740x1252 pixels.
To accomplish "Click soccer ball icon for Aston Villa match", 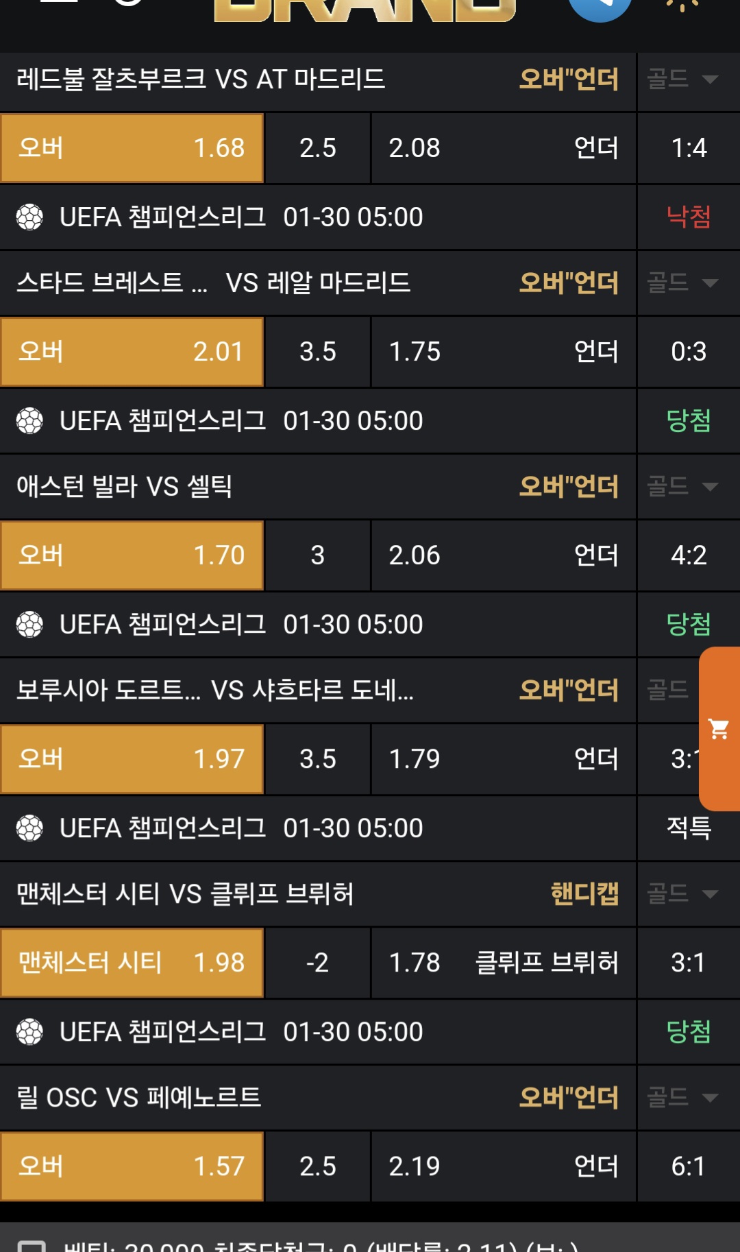I will coord(29,625).
